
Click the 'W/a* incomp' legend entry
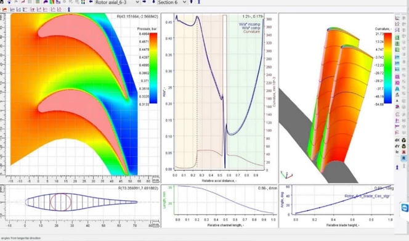[249, 24]
